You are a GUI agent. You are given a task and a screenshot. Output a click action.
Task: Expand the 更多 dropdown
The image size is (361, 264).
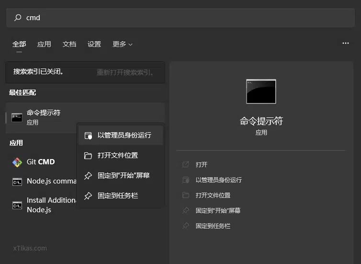click(123, 44)
